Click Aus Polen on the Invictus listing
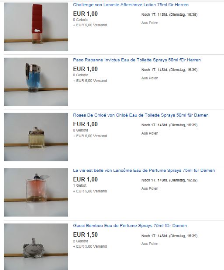Viewport: 224px width, 270px height. pos(150,78)
